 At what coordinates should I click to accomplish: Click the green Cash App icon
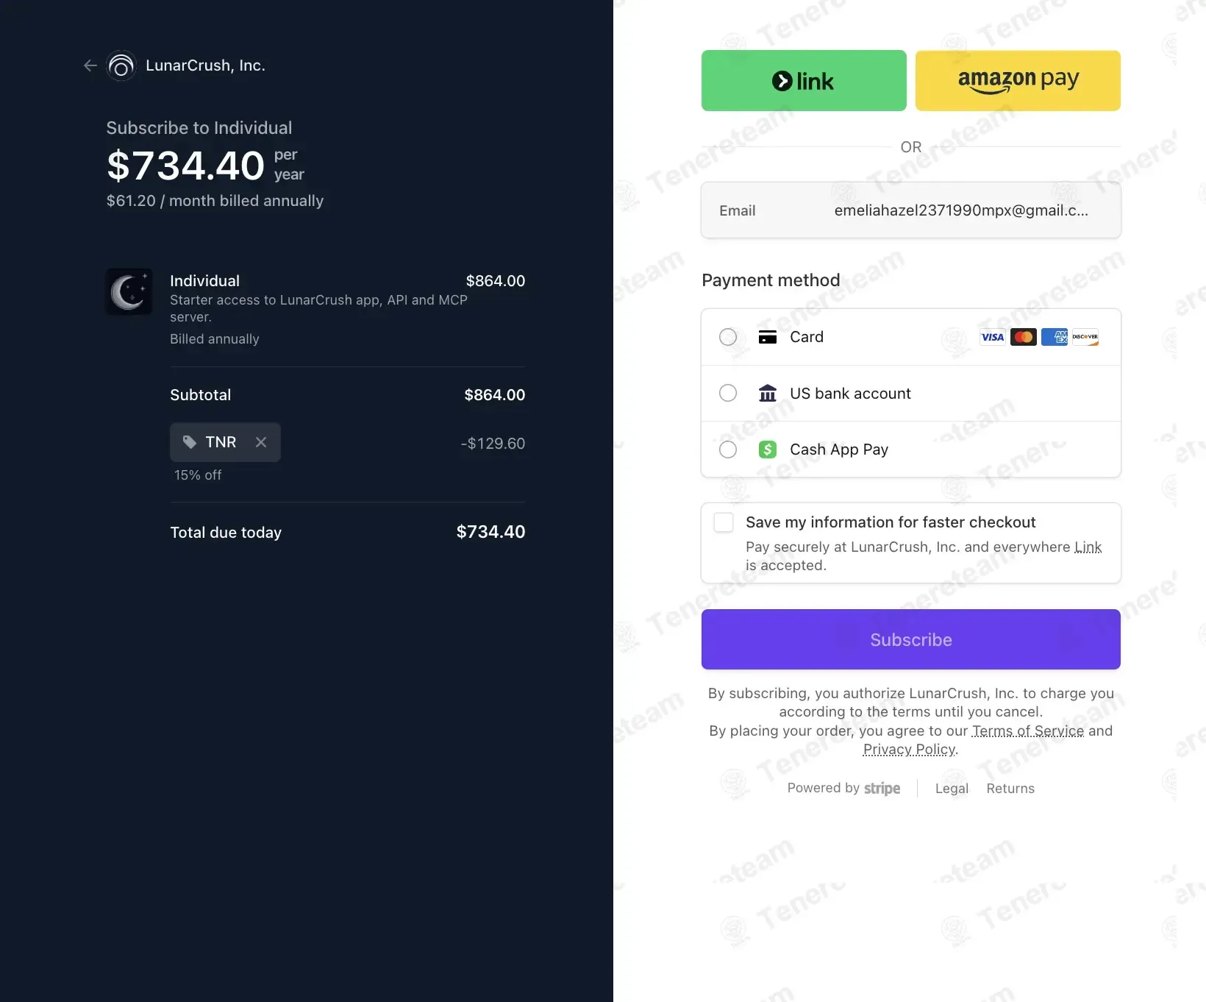(x=768, y=450)
